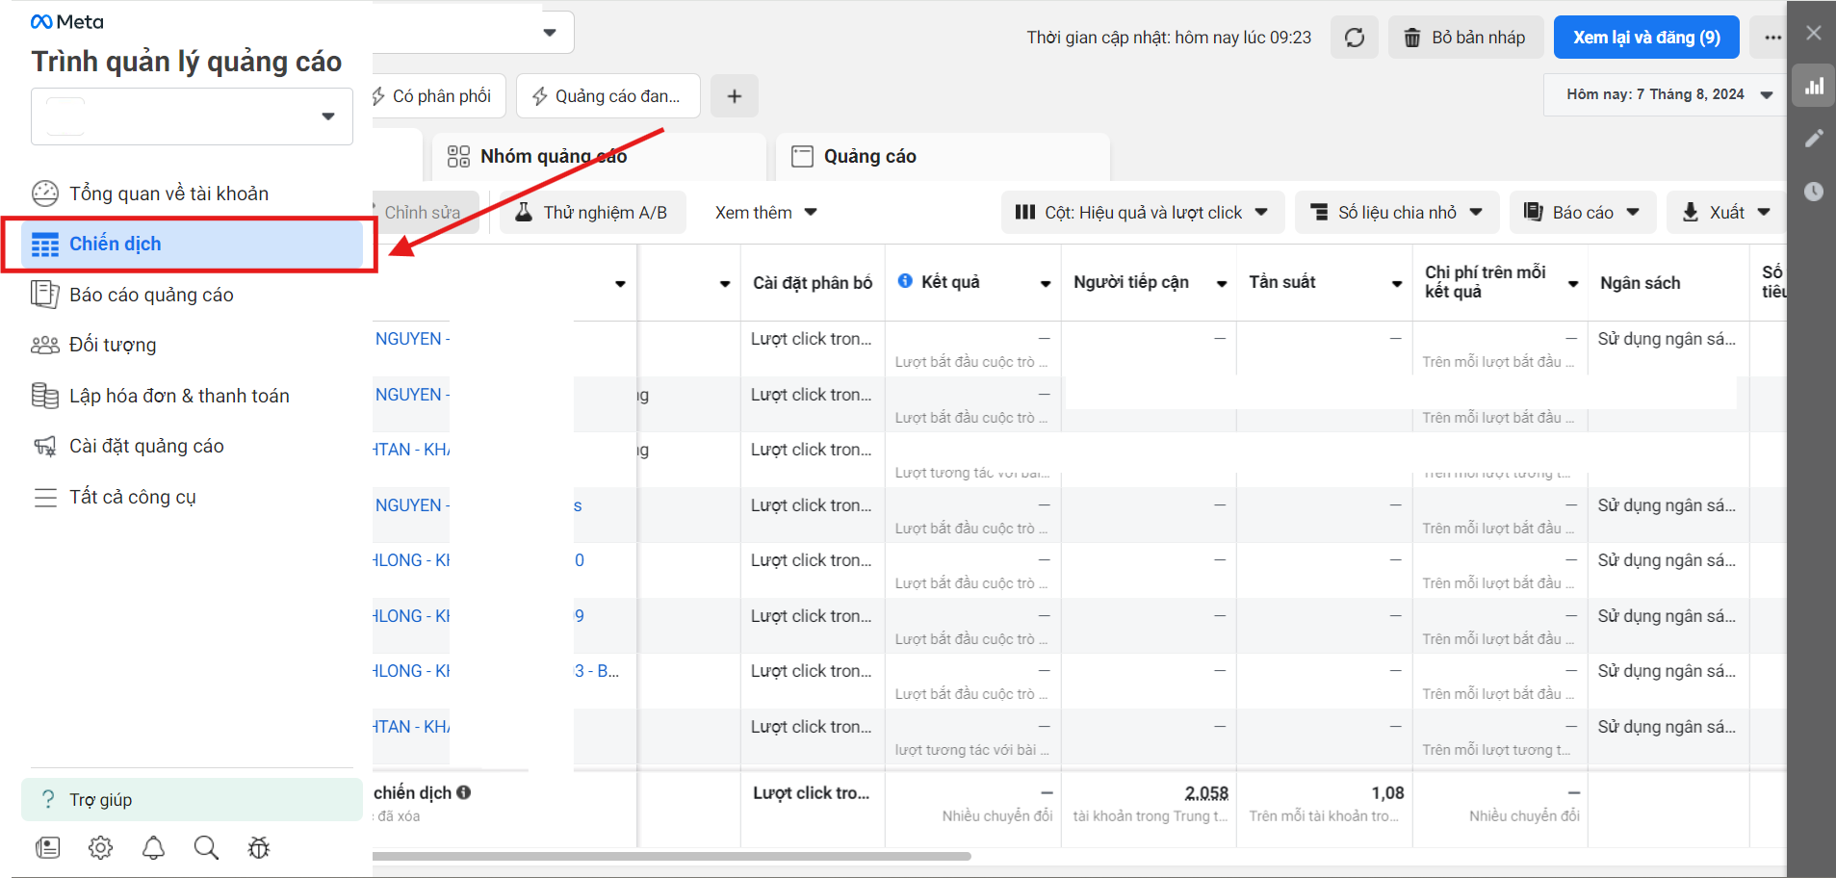The height and width of the screenshot is (878, 1836).
Task: Click the 3 - B... truncated link
Action: [x=597, y=671]
